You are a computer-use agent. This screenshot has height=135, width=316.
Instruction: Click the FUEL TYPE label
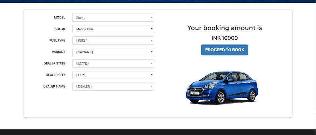(x=57, y=40)
